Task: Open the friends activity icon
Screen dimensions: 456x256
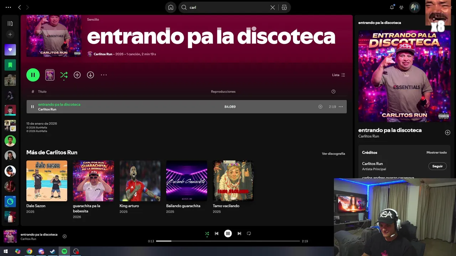Action: click(401, 7)
